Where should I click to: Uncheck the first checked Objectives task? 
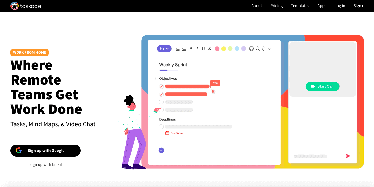coord(161,86)
